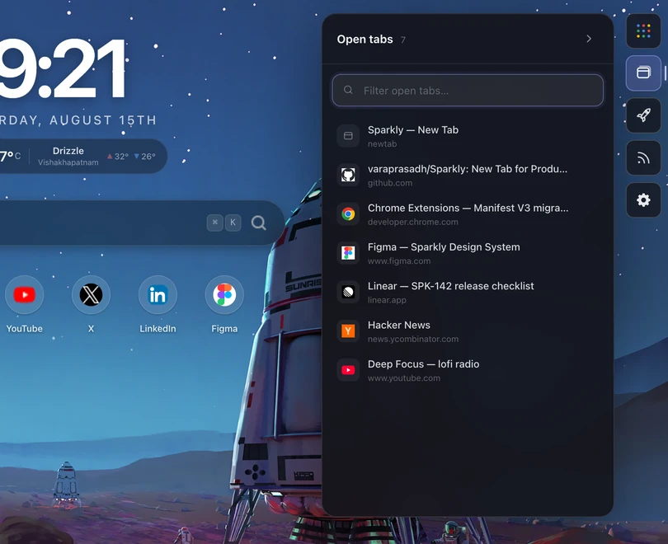Screen dimensions: 668x544
Task: Click the filter search magnifier icon
Action: tap(348, 90)
